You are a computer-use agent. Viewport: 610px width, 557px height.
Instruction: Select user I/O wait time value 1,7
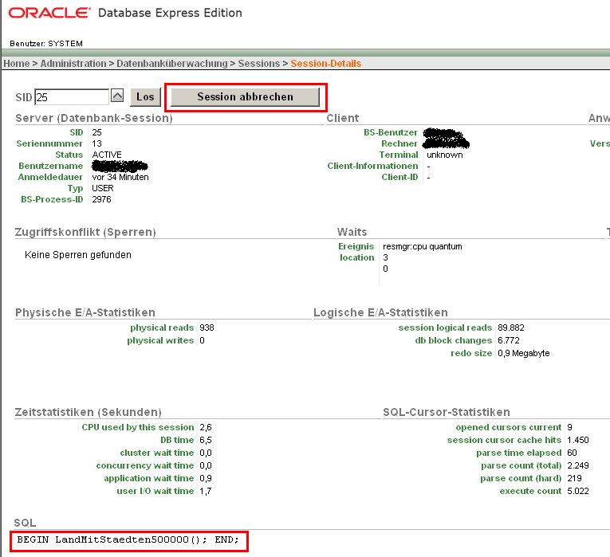pos(206,492)
